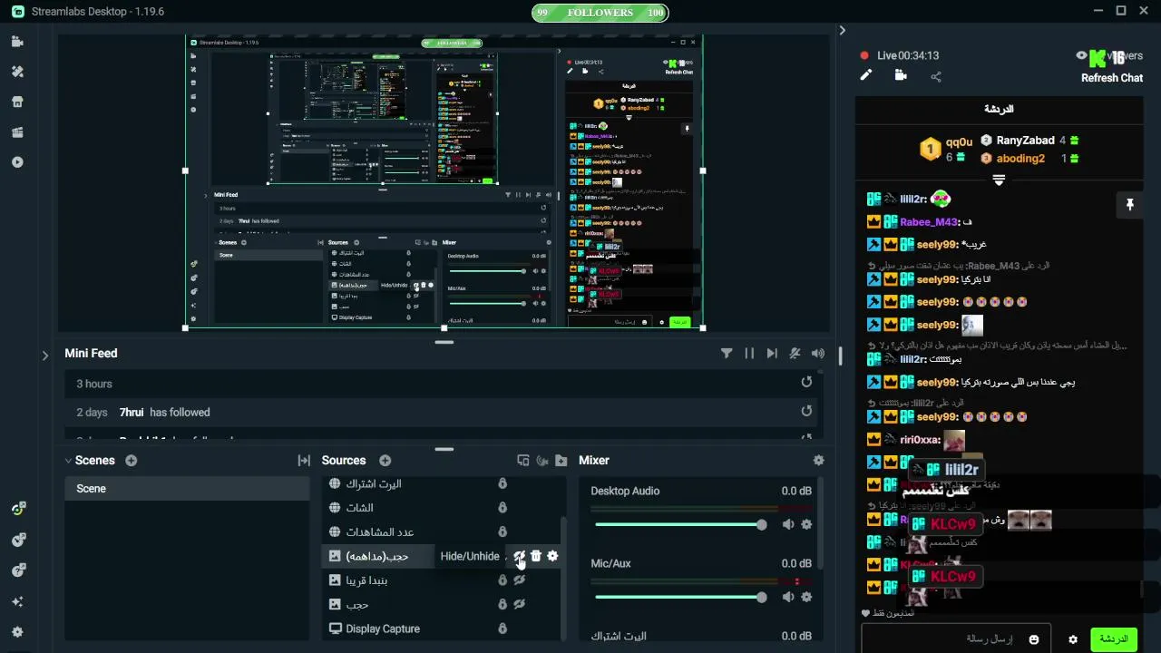Screen dimensions: 1161x653
Task: Click Refresh Chat
Action: pos(1112,78)
